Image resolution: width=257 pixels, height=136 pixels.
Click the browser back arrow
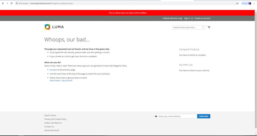coord(3,3)
